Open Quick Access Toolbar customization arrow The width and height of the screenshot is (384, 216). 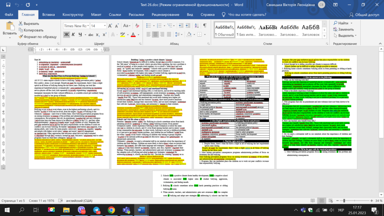click(37, 4)
